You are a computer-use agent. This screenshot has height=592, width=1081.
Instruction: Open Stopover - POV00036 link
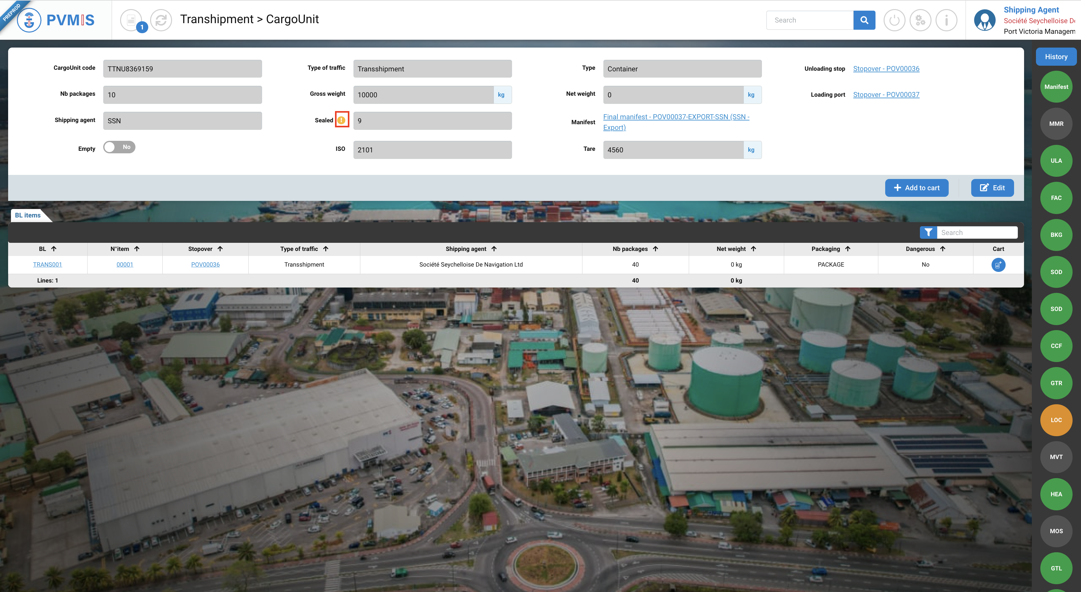tap(886, 69)
